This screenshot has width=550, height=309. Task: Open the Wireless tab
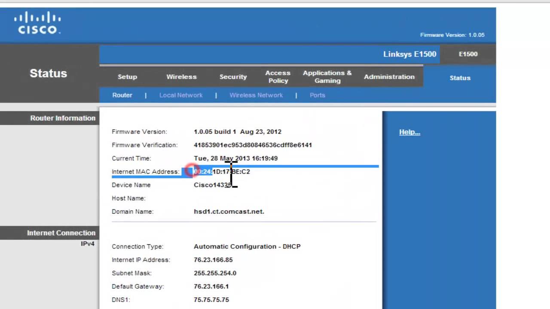(x=181, y=77)
